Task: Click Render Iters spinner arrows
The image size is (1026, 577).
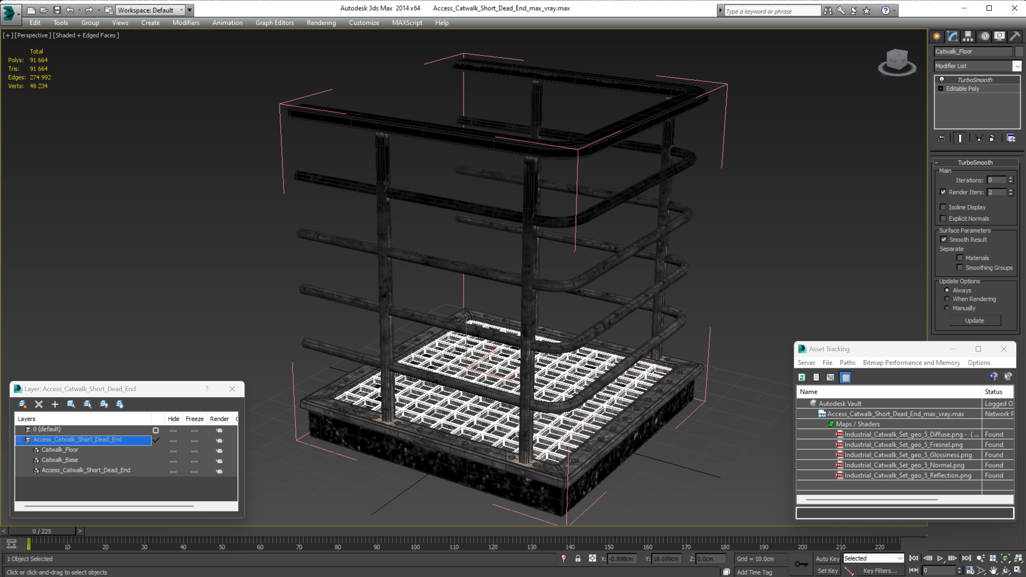Action: point(1011,192)
